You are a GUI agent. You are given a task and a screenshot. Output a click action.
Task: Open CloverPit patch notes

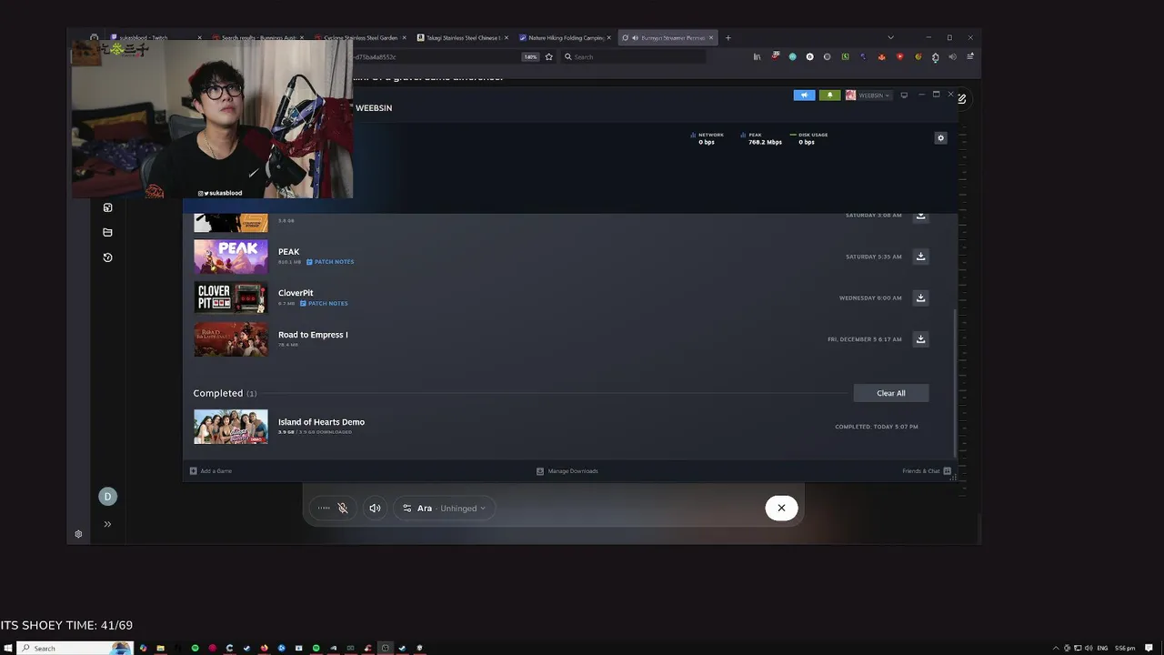point(324,303)
